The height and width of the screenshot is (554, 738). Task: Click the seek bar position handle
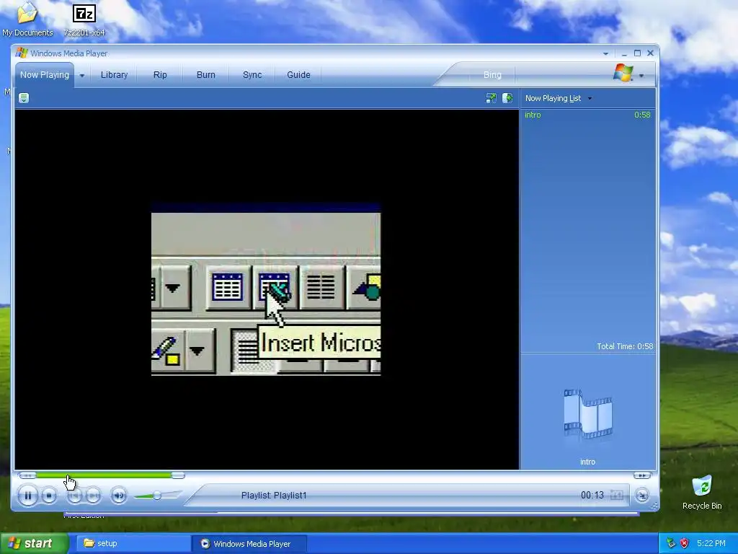178,475
